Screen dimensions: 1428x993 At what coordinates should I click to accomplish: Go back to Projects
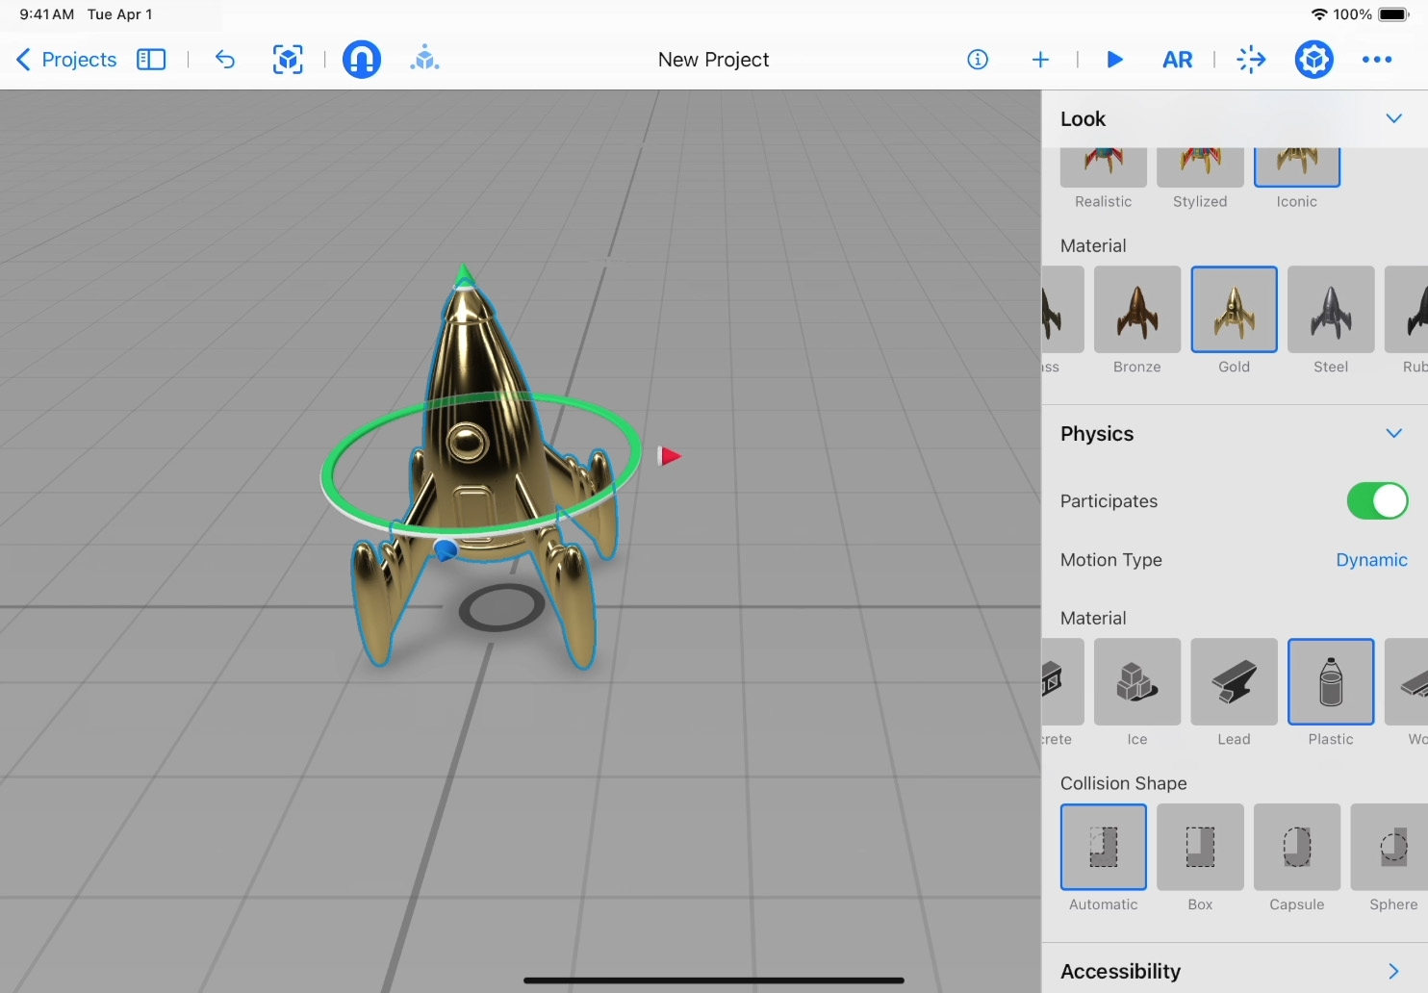pos(67,60)
